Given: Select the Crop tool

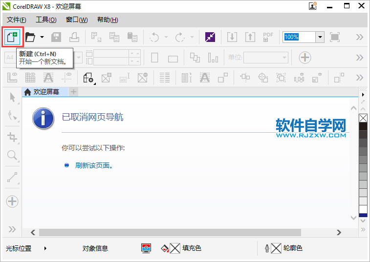Looking at the screenshot, I should coord(12,137).
